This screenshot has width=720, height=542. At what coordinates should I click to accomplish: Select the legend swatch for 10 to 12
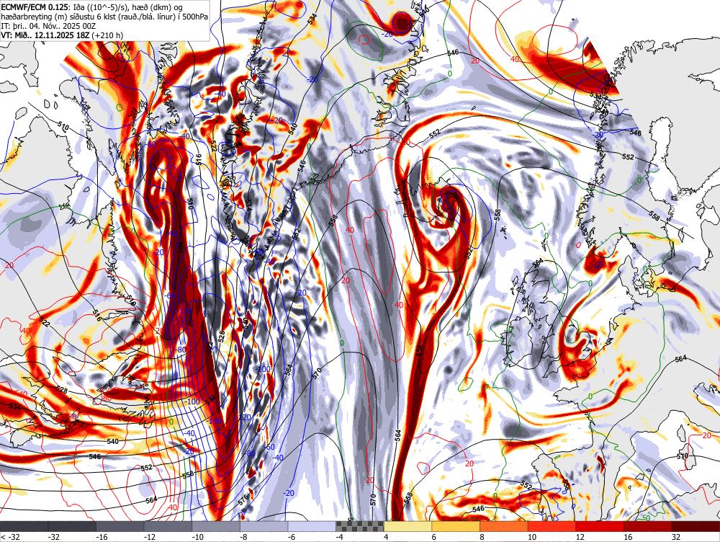coord(552,526)
